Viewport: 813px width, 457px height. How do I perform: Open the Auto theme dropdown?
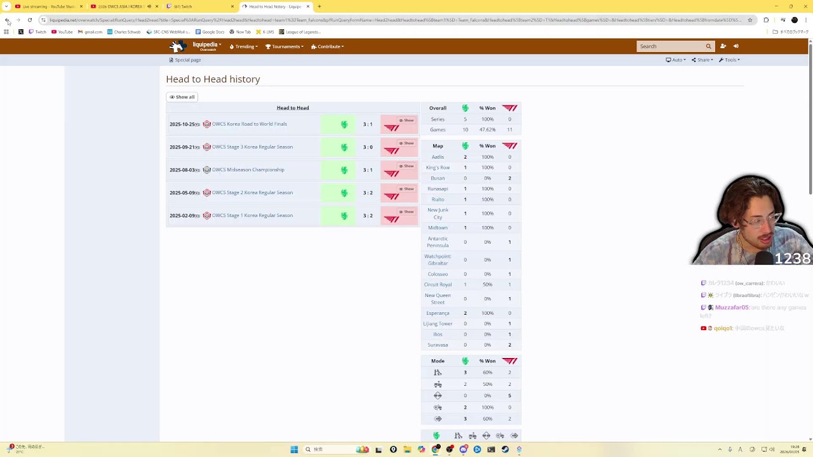pos(675,60)
